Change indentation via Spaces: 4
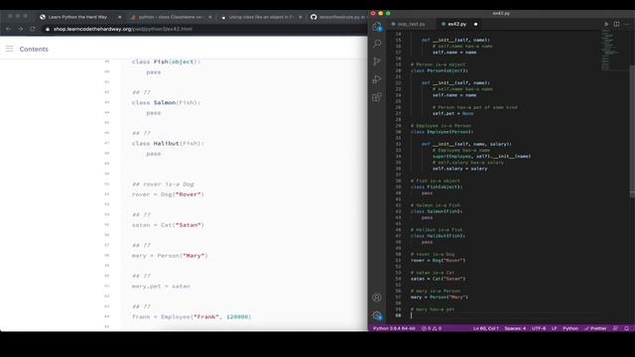Viewport: 635px width, 357px height. tap(515, 328)
